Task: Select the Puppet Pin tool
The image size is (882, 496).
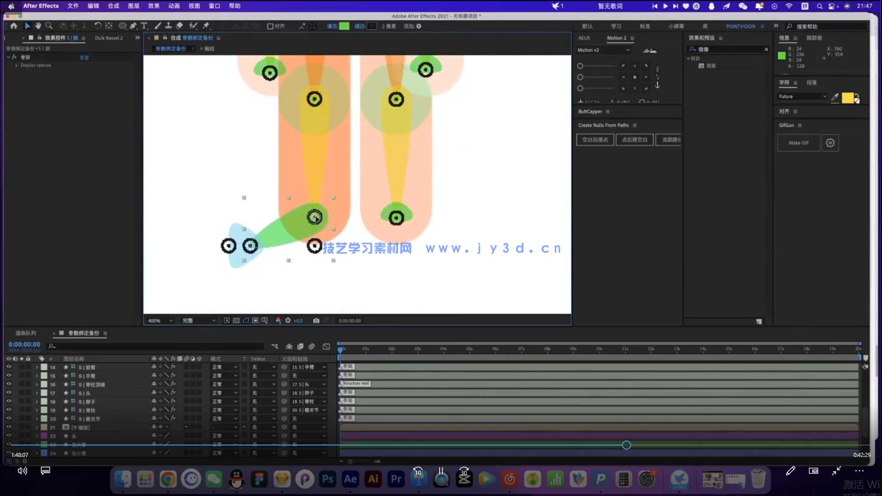Action: [206, 26]
